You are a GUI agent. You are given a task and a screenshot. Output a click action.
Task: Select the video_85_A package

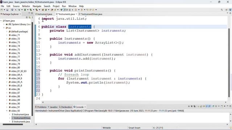[x=15, y=82]
